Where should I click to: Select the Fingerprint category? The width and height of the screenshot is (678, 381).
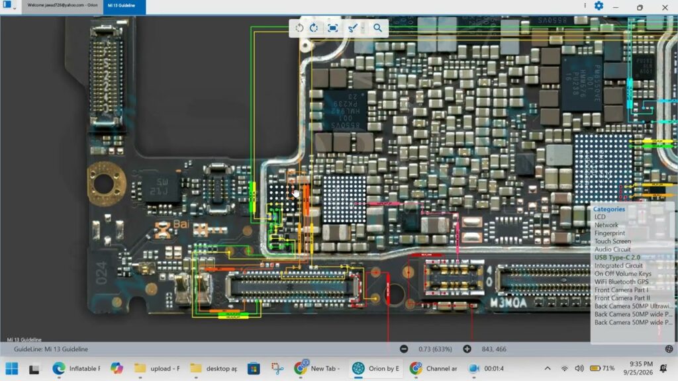pos(609,233)
